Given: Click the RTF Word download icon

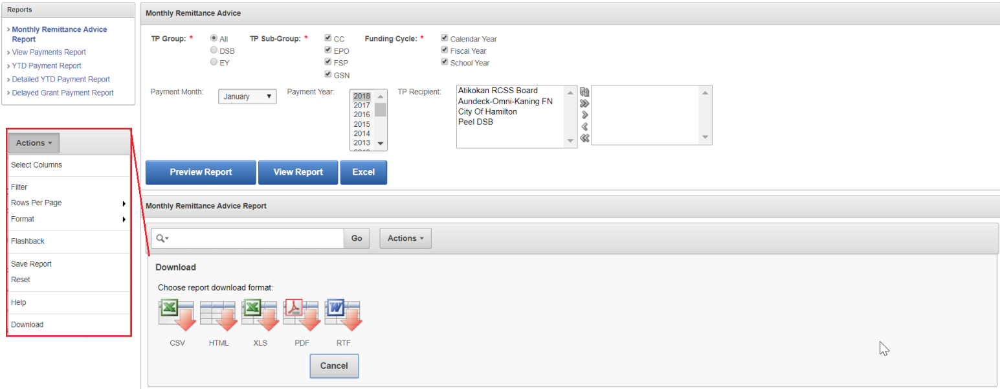Looking at the screenshot, I should pos(343,315).
